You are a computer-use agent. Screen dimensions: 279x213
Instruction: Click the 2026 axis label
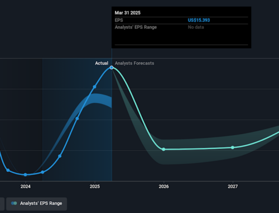[x=163, y=186]
